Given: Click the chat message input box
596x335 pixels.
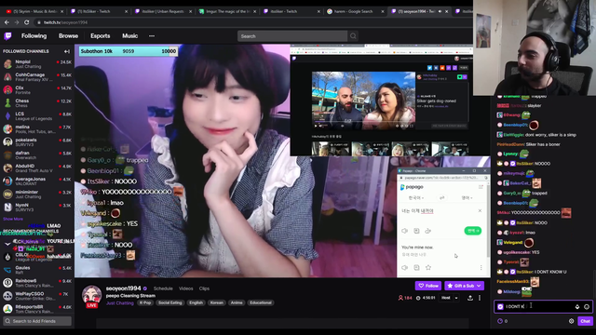Looking at the screenshot, I should (x=543, y=306).
